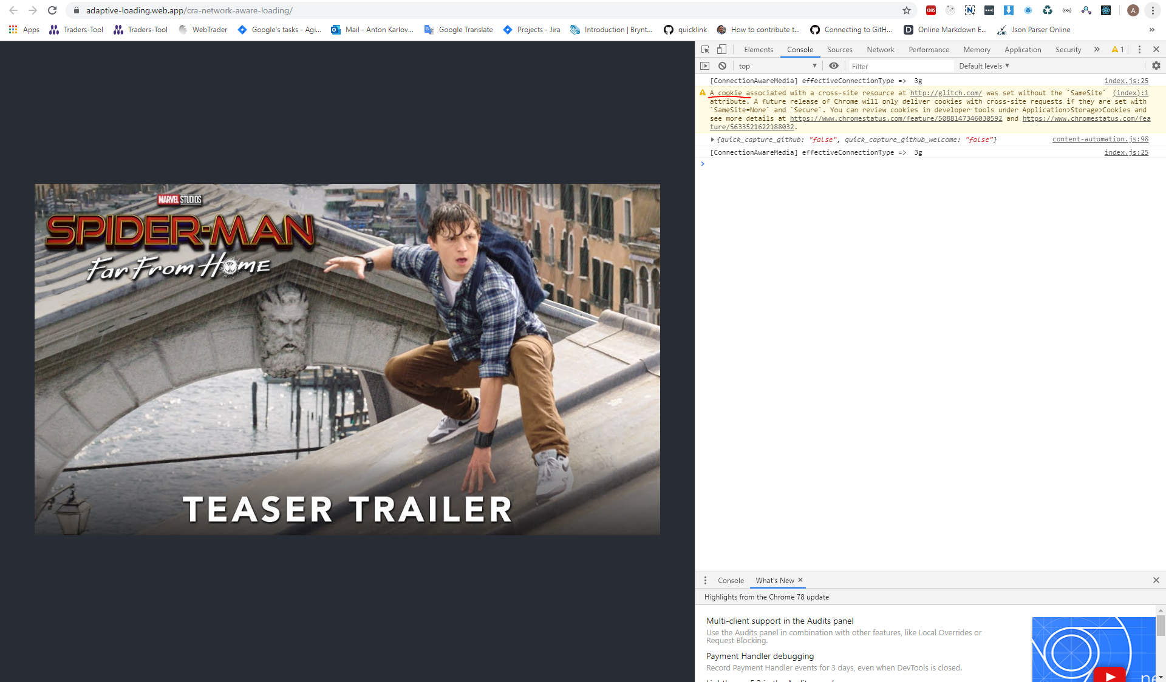
Task: Switch to the Network tab
Action: [880, 49]
